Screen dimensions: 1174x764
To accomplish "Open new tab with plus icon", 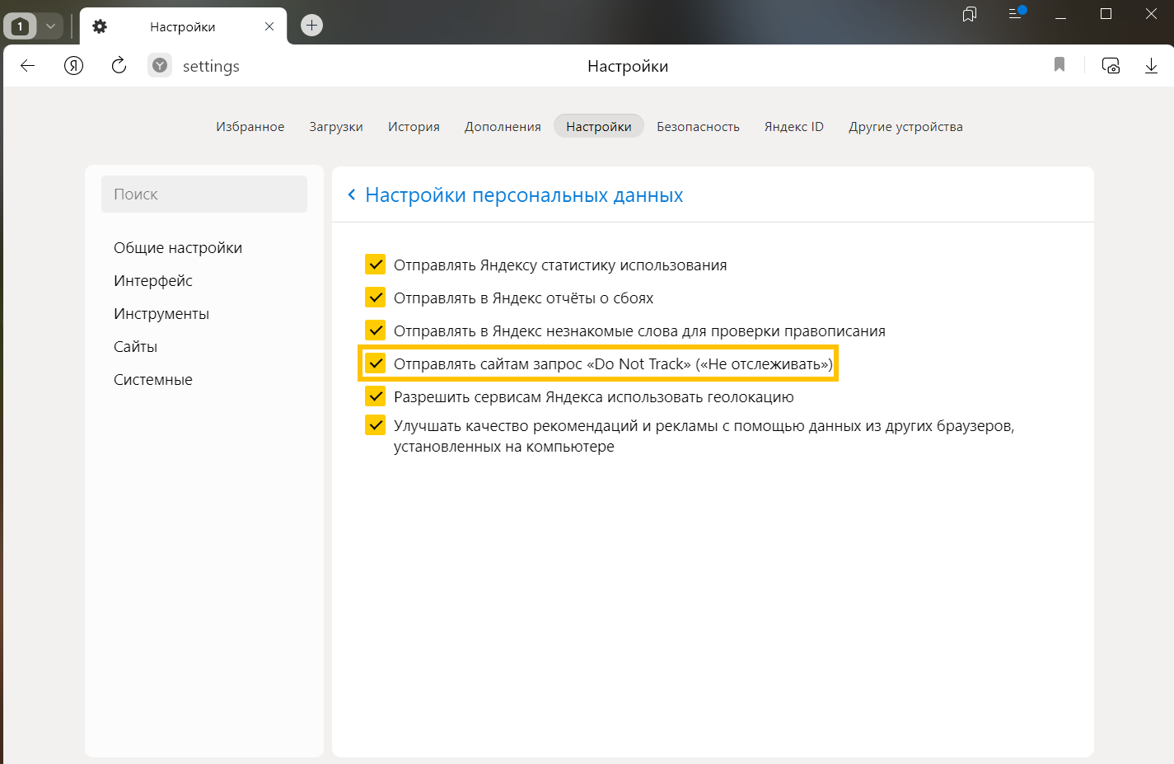I will point(311,26).
